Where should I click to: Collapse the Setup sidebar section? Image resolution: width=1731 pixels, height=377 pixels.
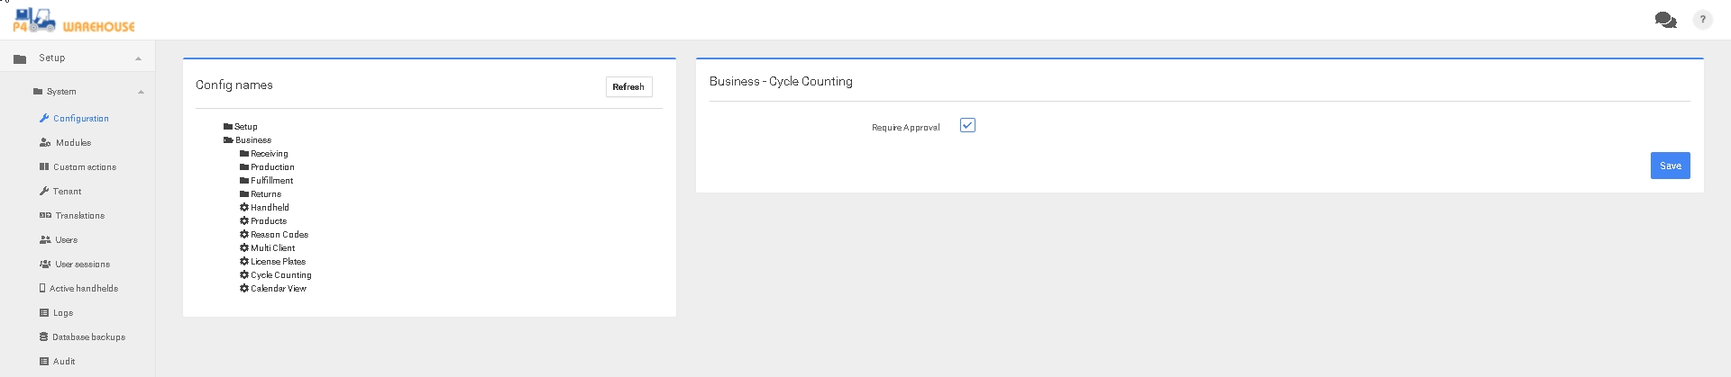[x=138, y=58]
